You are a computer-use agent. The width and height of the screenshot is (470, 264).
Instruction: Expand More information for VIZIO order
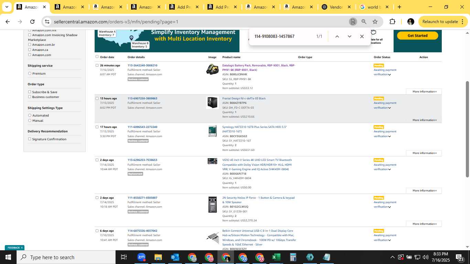click(x=424, y=190)
